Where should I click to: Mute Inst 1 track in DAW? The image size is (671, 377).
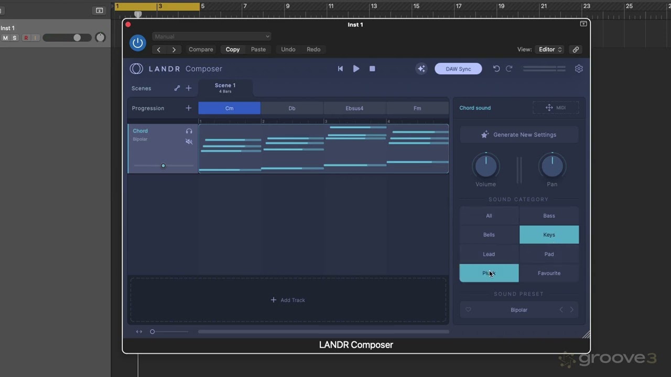[5, 38]
